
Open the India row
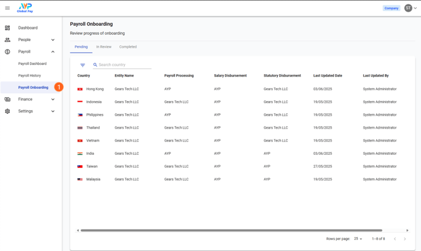click(242, 154)
